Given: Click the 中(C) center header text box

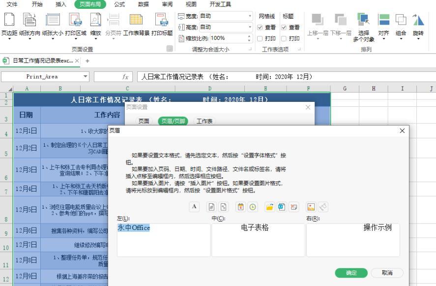Looking at the screenshot, I should tap(258, 240).
